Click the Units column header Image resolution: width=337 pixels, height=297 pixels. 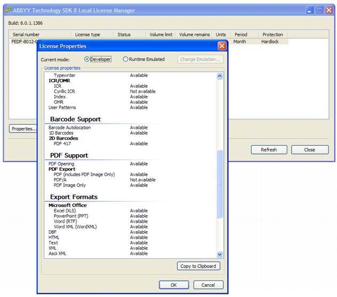(221, 34)
